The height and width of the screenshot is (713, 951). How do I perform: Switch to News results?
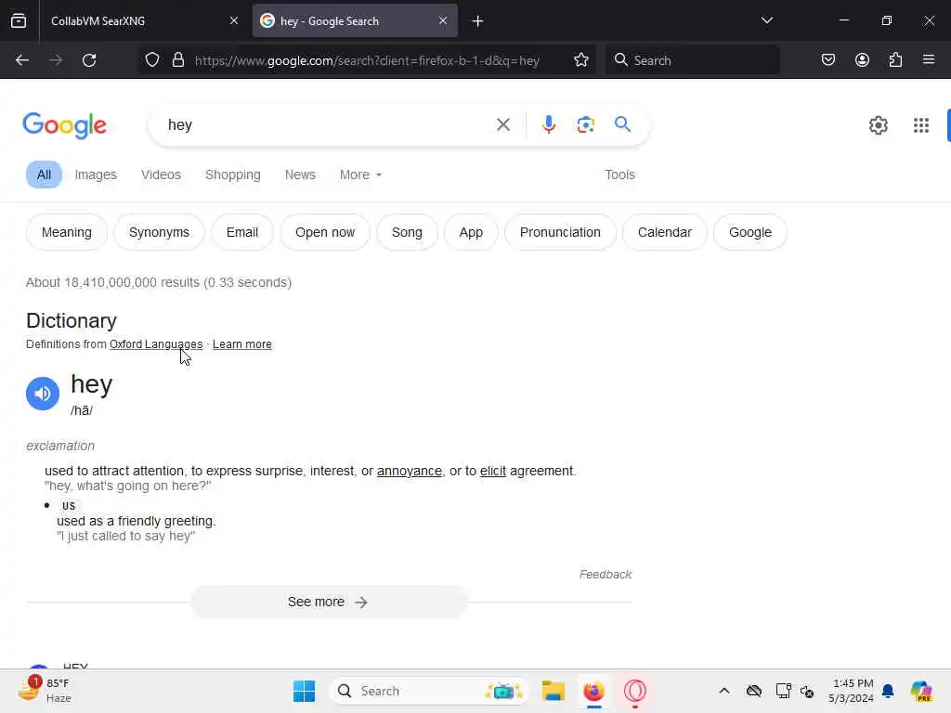pyautogui.click(x=300, y=175)
